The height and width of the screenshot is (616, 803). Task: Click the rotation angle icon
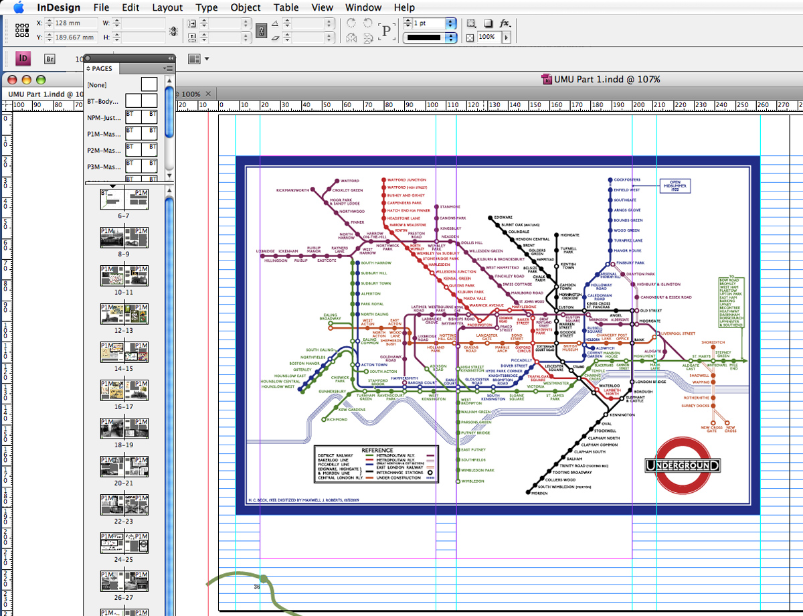(275, 23)
